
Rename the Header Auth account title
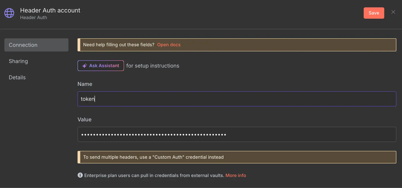click(50, 10)
